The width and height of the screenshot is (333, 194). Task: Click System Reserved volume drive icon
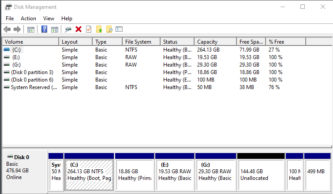7,87
